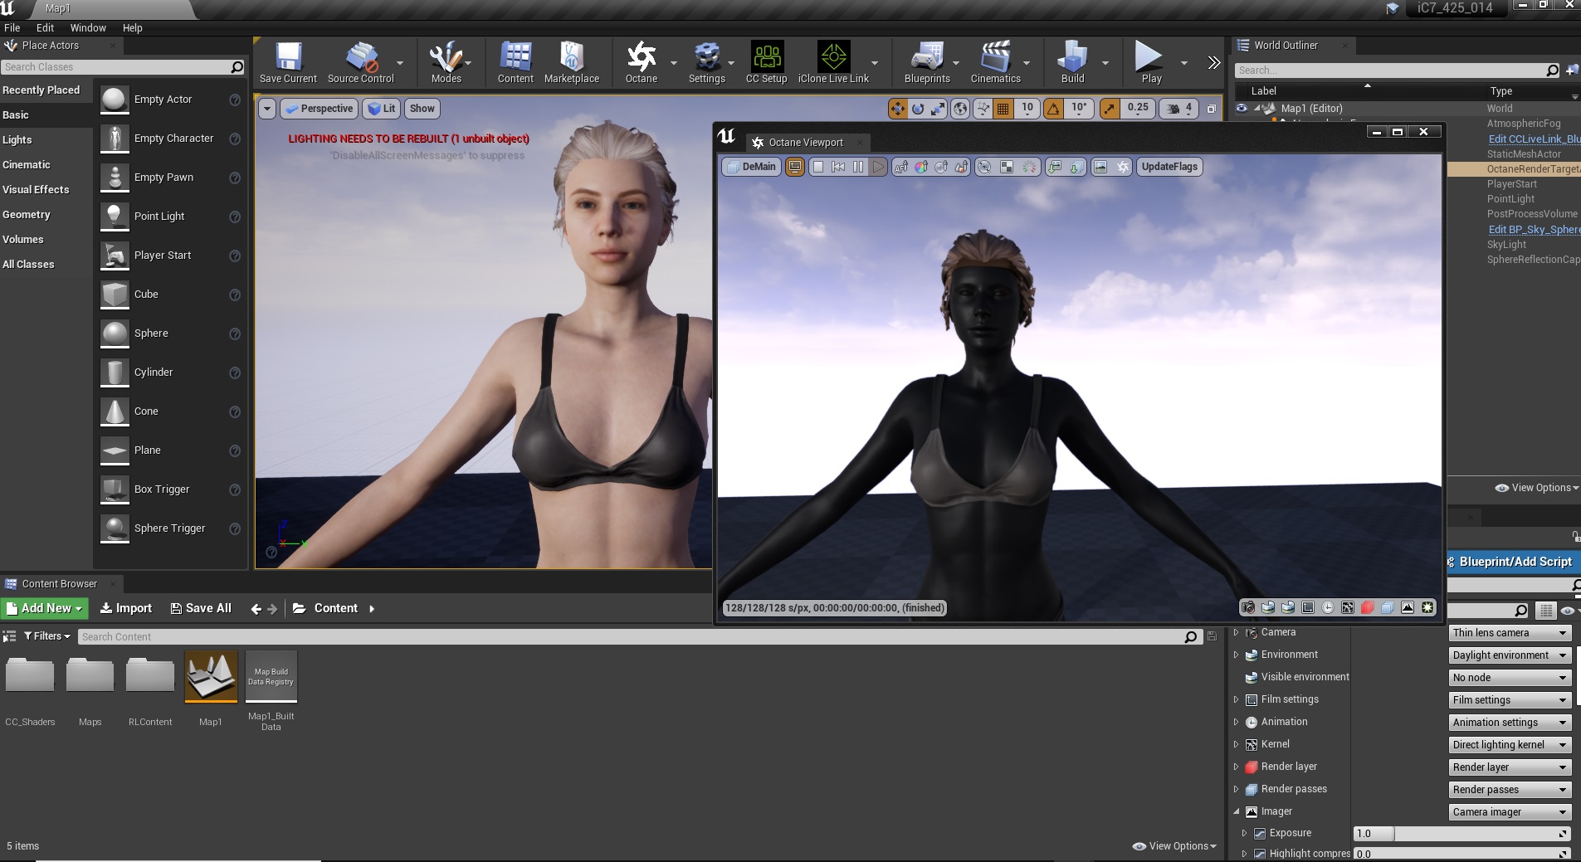Toggle world/local coordinate system globe icon
Screen dimensions: 1581x862
(960, 109)
